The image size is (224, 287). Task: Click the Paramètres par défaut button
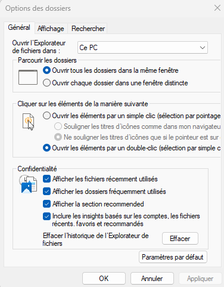pos(173,257)
